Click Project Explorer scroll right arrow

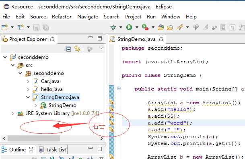pyautogui.click(x=102, y=138)
